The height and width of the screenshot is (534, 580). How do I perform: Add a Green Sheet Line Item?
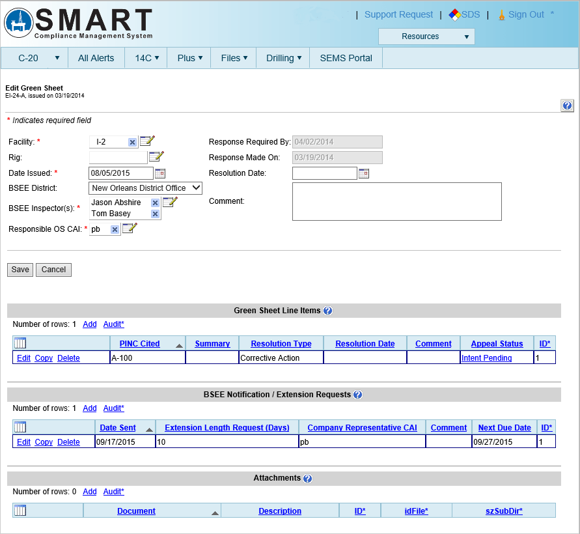coord(90,324)
